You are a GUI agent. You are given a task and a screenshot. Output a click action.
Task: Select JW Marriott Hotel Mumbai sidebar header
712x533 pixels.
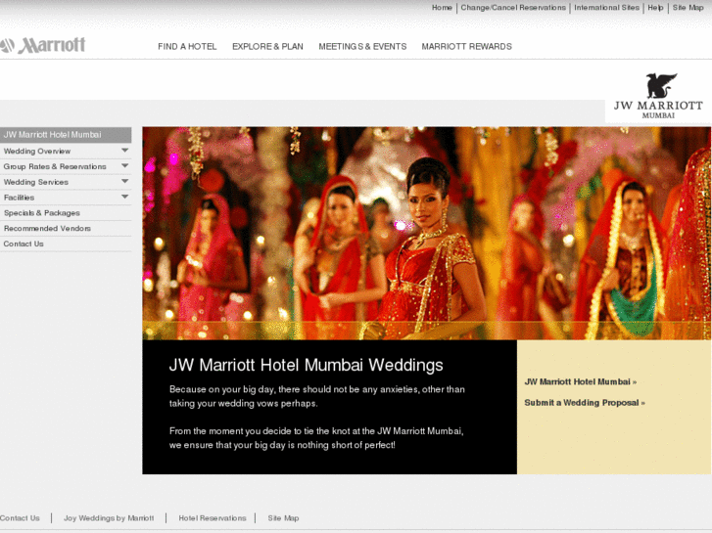tap(66, 135)
